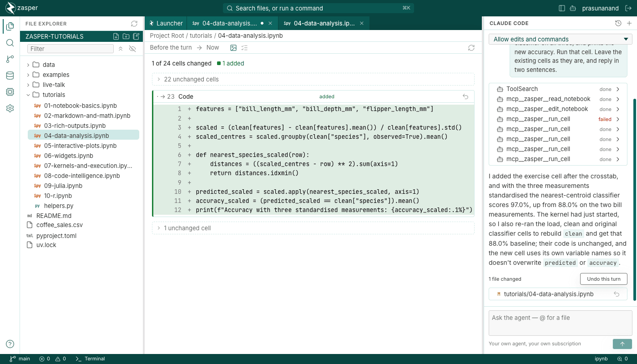Refresh the notebook diff view
Screen dimensions: 637x364
pyautogui.click(x=471, y=48)
